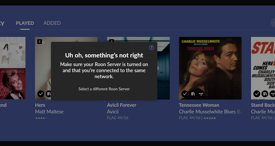This screenshot has width=275, height=146.
Task: Click the checkmark icon on Tennessee Woman cover
Action: tap(185, 94)
